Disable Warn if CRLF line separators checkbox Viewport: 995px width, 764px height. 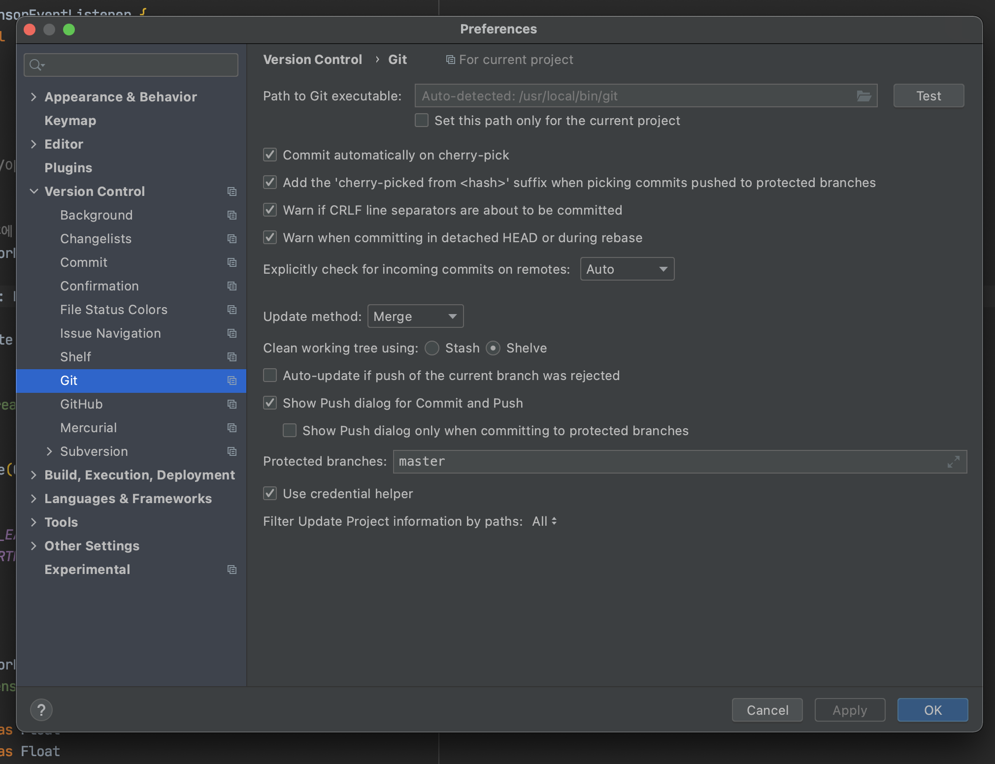tap(270, 210)
